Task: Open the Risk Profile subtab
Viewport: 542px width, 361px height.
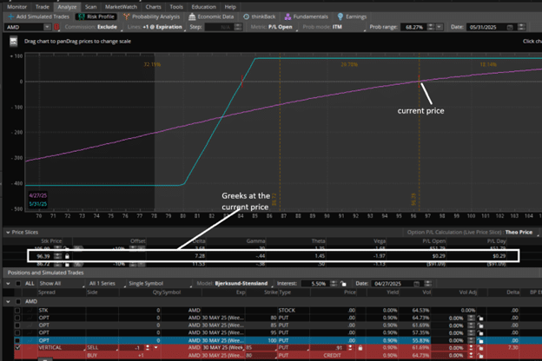Action: click(x=98, y=16)
